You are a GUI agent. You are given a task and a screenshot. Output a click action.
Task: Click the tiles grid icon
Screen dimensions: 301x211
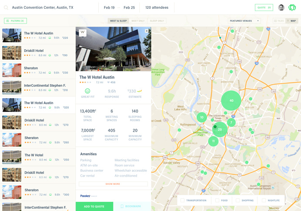[x=275, y=21]
